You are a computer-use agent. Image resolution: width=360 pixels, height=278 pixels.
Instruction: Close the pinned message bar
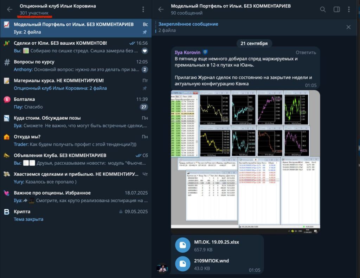tap(348, 27)
